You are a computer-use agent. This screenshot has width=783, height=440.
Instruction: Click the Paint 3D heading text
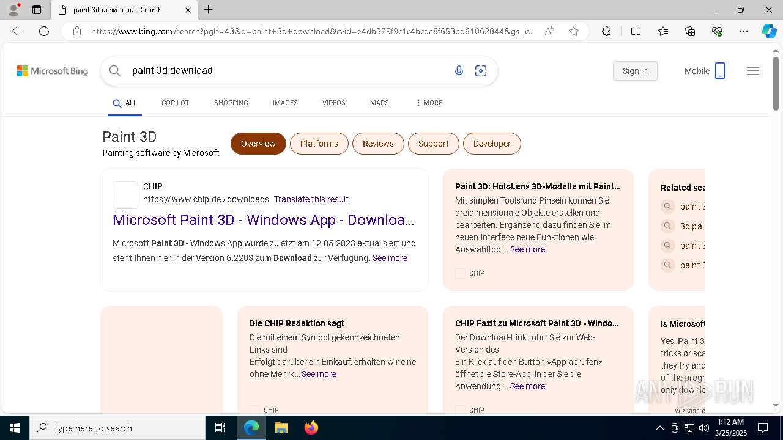point(130,137)
